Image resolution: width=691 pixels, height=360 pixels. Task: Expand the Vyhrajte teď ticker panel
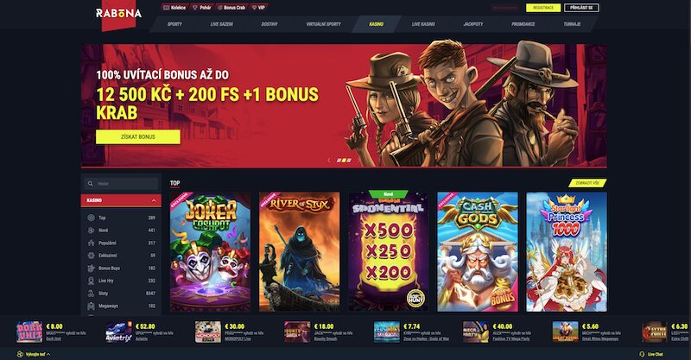coord(33,354)
